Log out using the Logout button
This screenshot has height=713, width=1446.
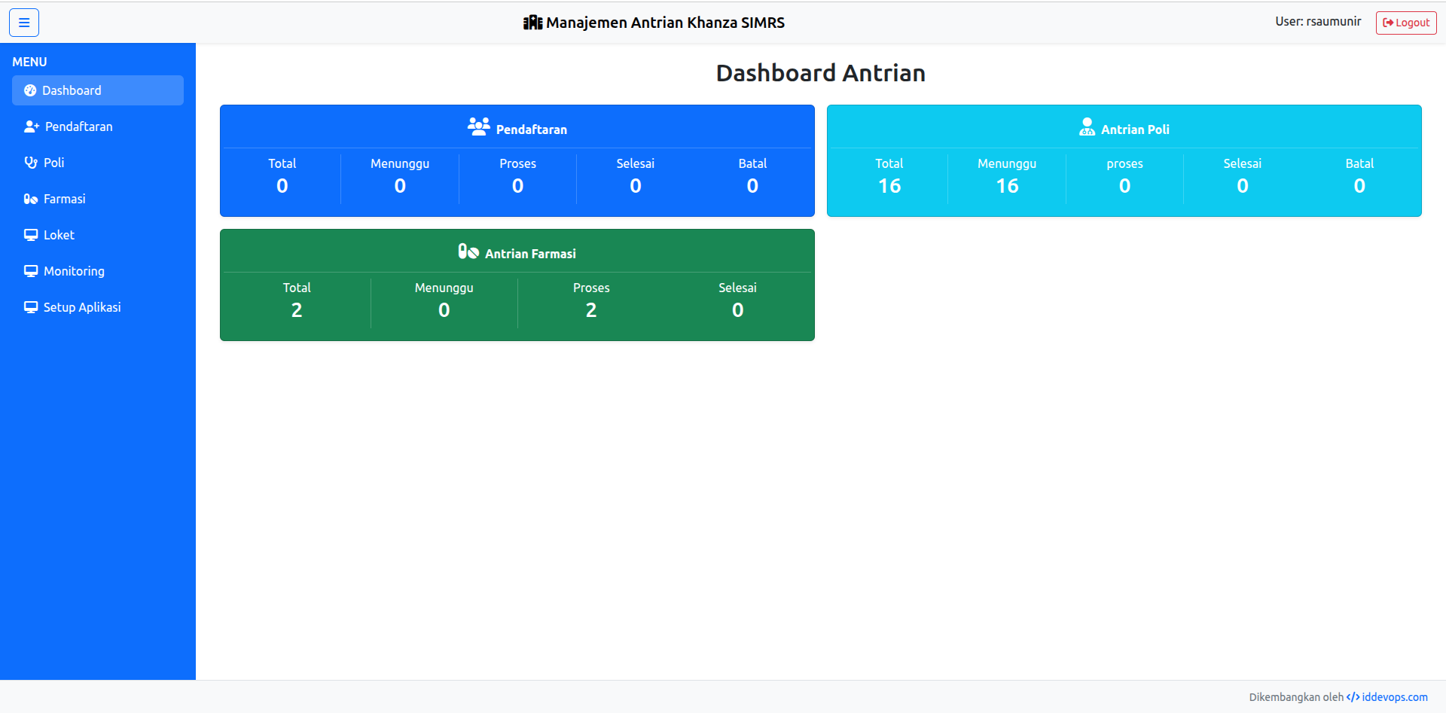1406,23
